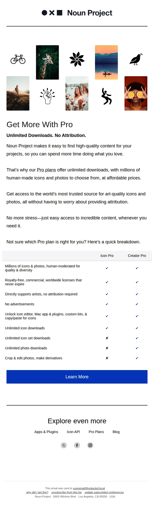Screen dimensions: 152x511
Task: Open the Icon API footer link
Action: [x=73, y=432]
